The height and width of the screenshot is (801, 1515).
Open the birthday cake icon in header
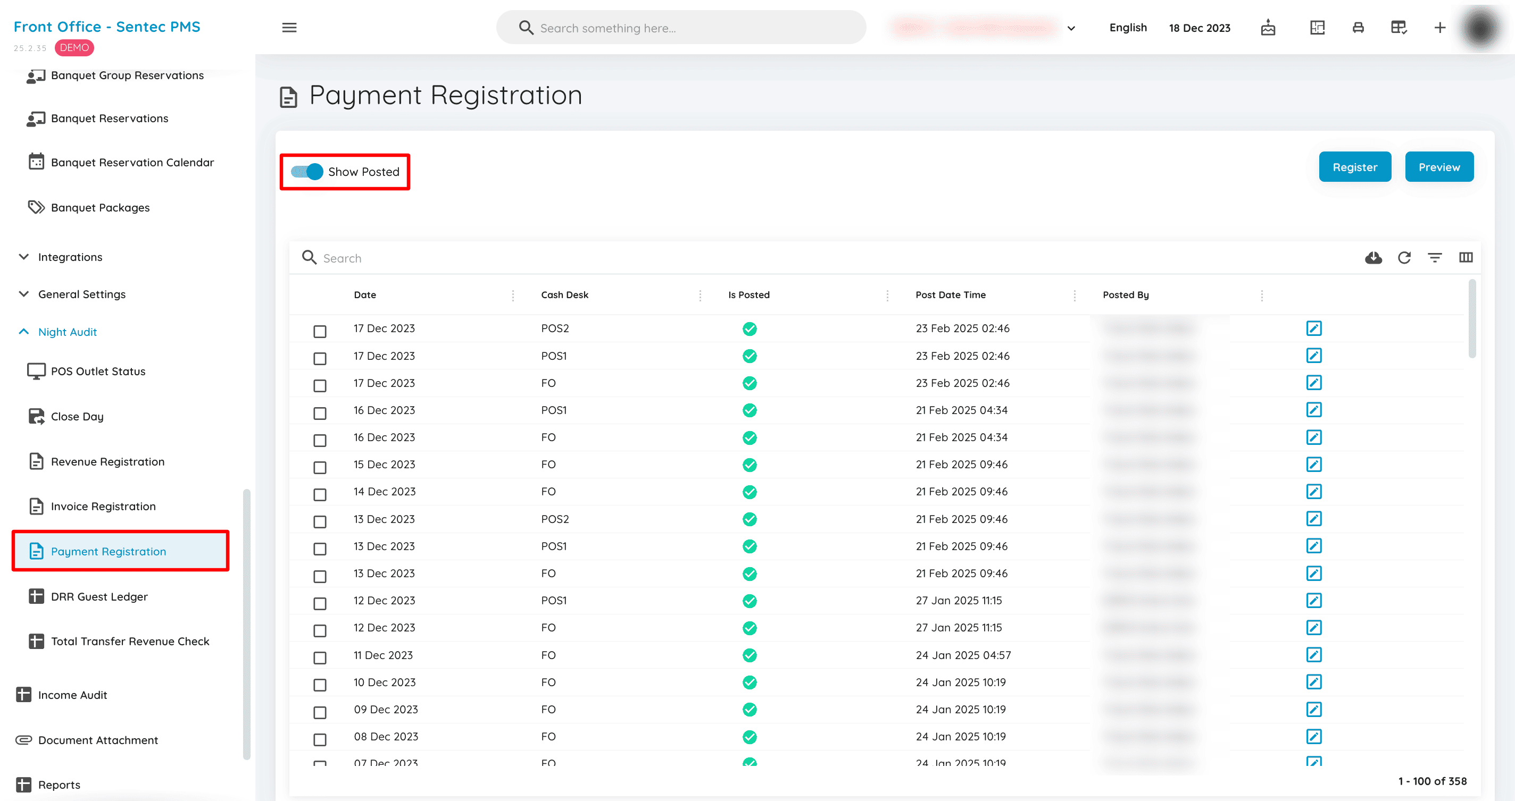click(1268, 28)
